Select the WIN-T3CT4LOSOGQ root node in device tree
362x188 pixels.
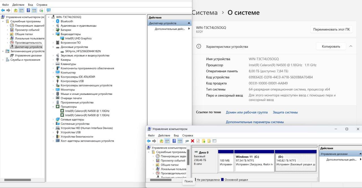pos(68,17)
